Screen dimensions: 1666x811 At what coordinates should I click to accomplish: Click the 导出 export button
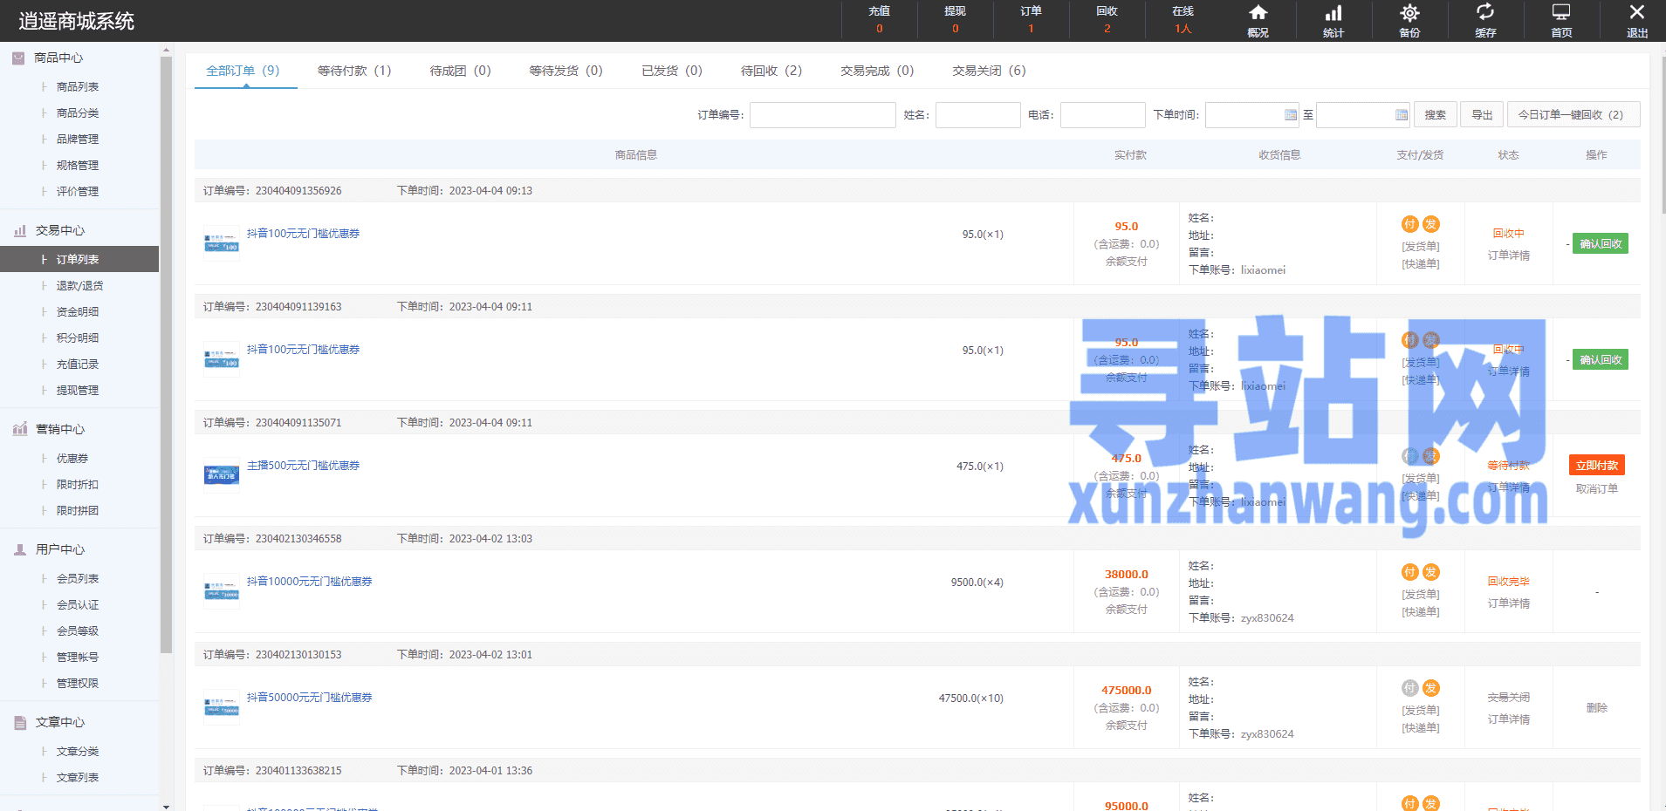(1482, 114)
